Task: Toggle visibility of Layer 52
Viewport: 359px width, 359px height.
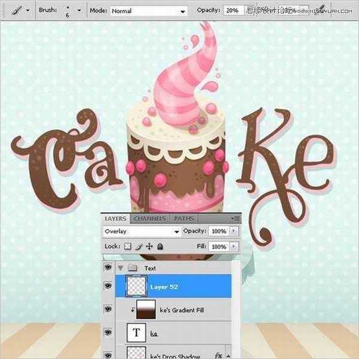Action: click(x=108, y=287)
